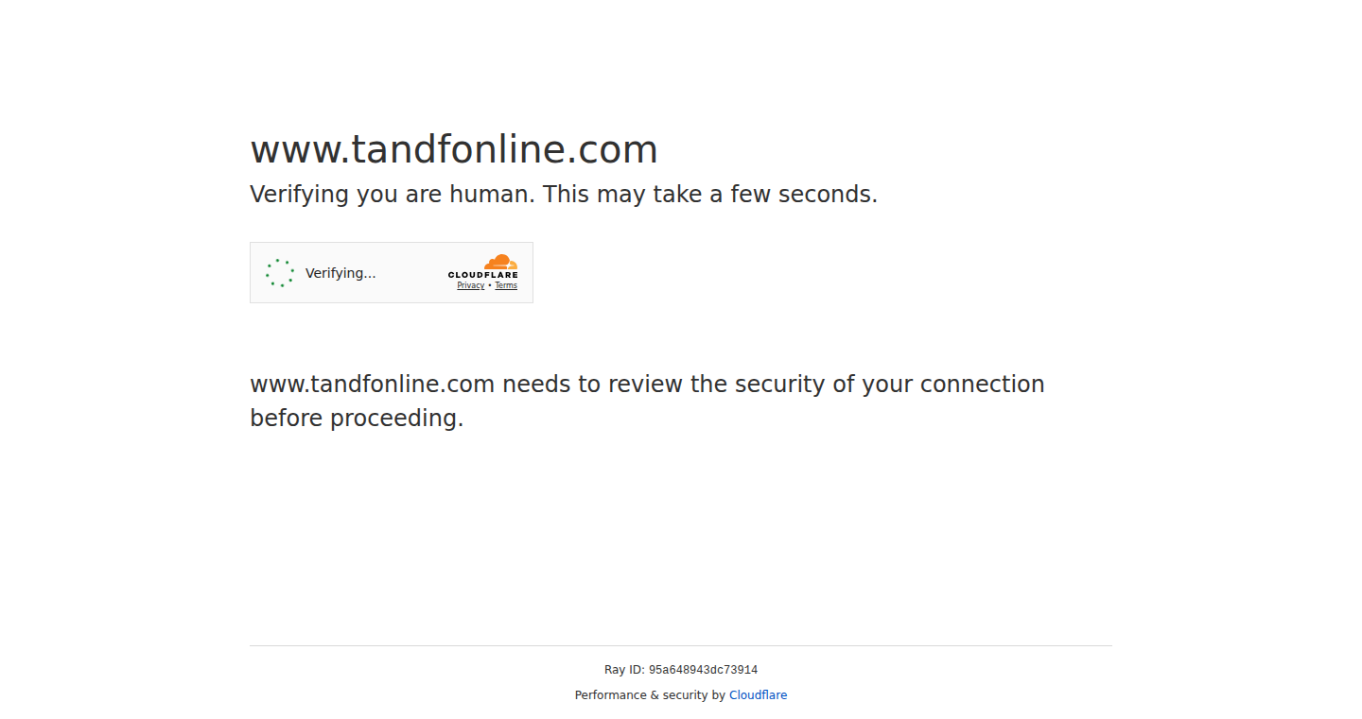Follow the blue Cloudflare link in footer
This screenshot has height=719, width=1362.
pos(758,695)
